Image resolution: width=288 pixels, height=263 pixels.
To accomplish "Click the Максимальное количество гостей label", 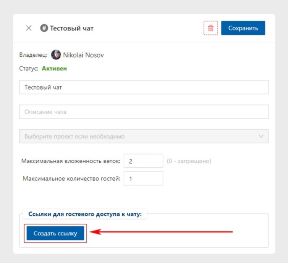I will click(x=71, y=178).
